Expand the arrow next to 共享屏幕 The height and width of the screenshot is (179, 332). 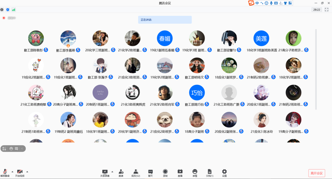click(x=112, y=172)
